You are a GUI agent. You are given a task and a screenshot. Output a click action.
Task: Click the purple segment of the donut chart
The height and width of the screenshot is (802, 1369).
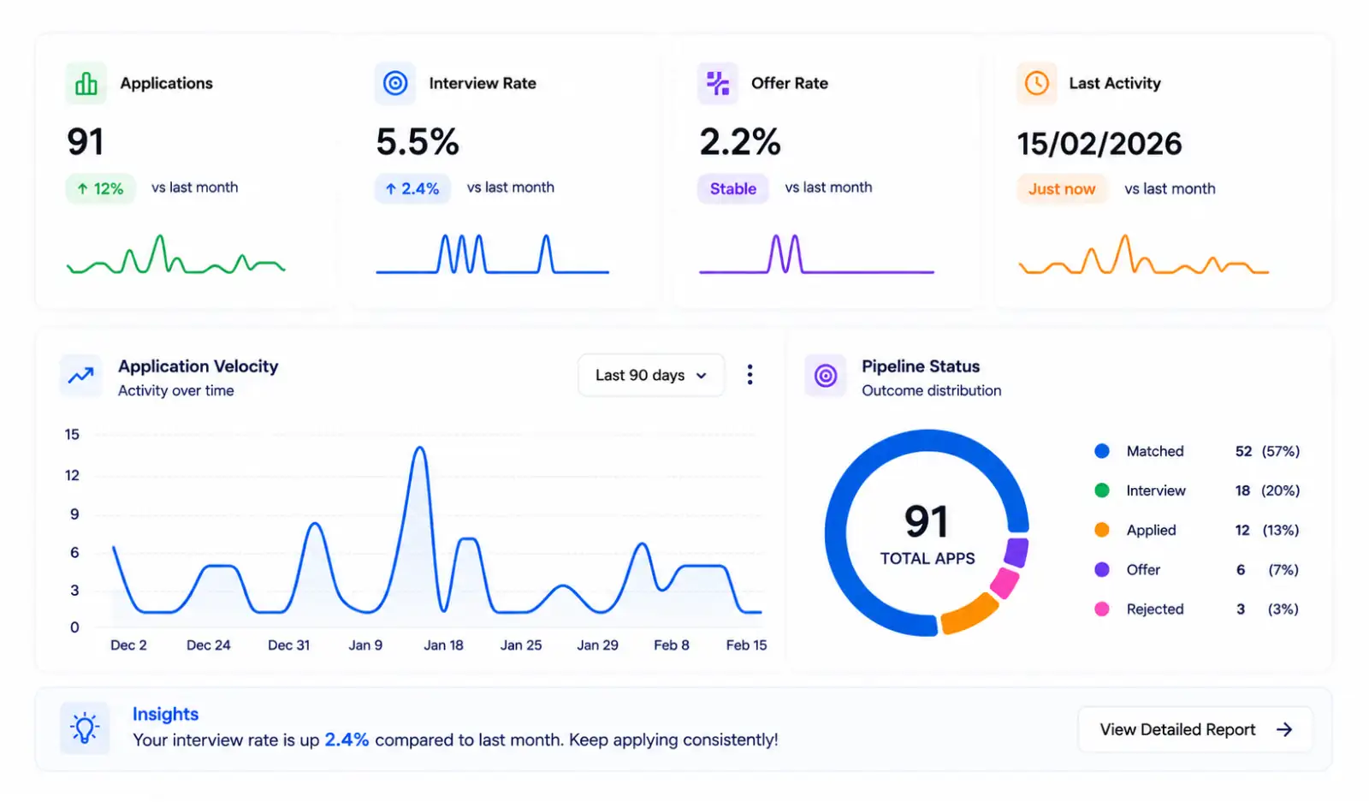1016,552
